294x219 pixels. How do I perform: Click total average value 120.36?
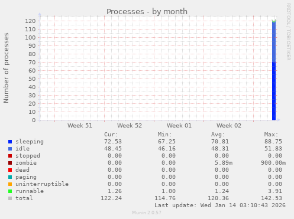point(218,198)
